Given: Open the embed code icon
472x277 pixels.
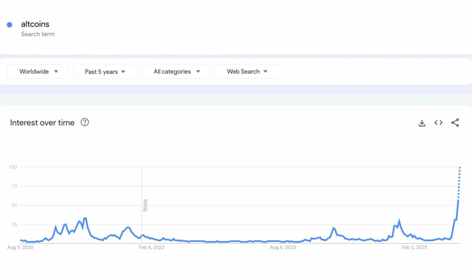Looking at the screenshot, I should [438, 123].
